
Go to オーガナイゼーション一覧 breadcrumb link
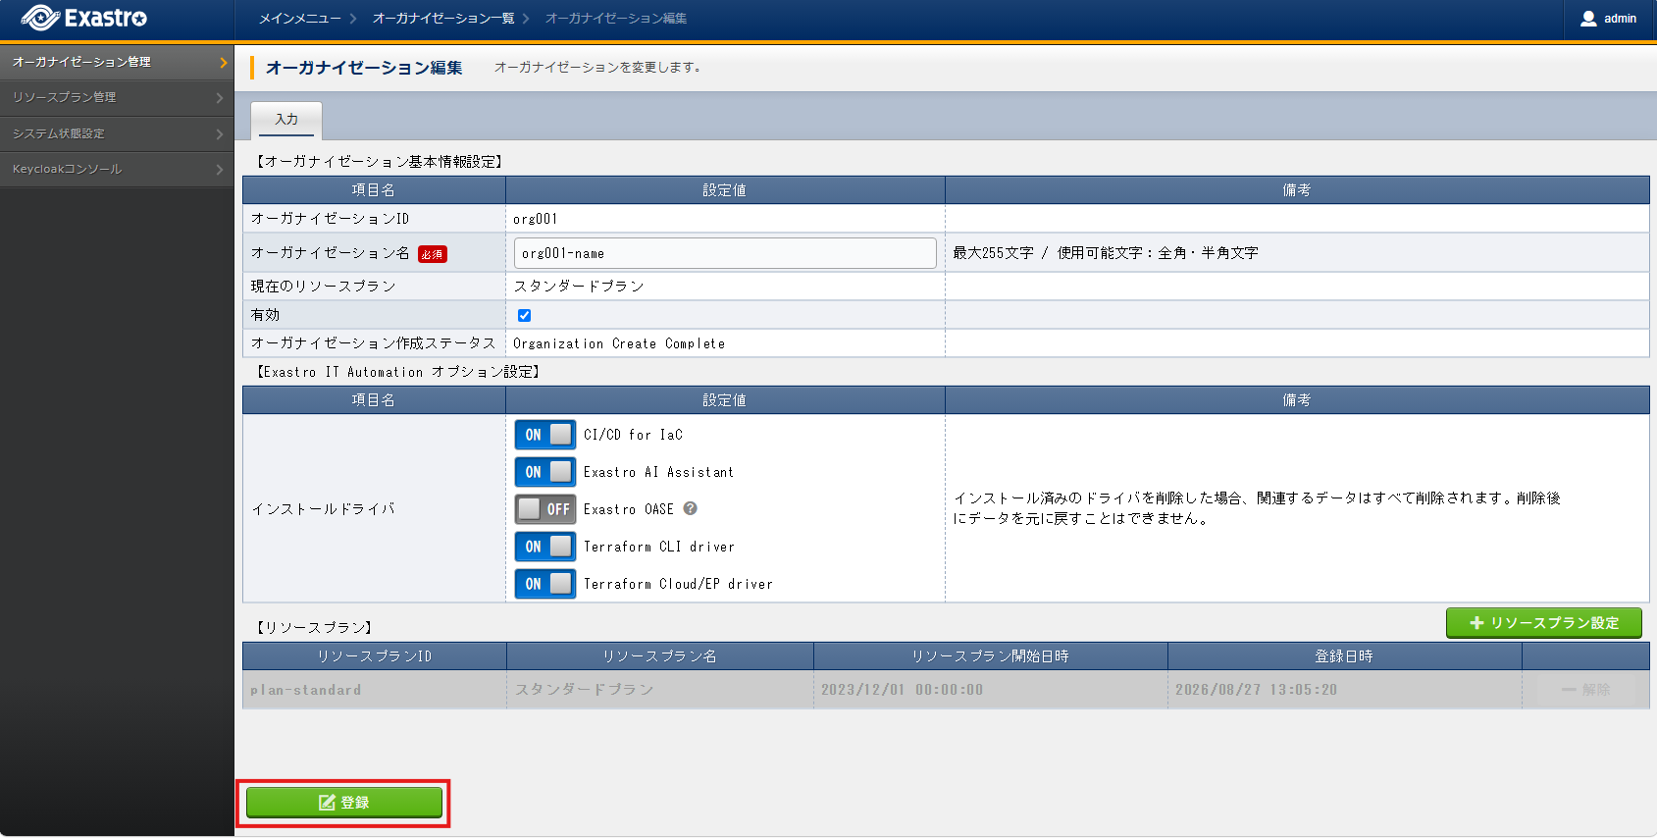443,19
